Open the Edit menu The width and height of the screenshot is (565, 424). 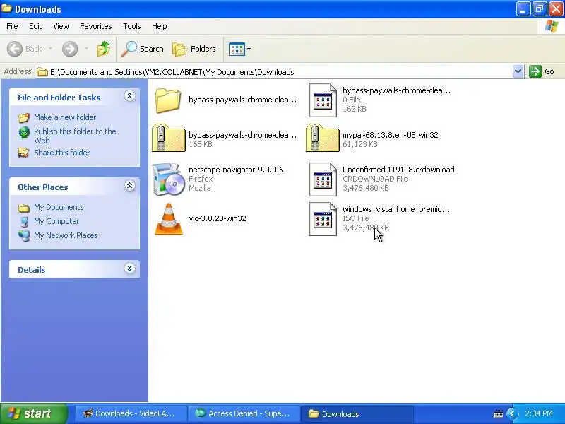[35, 26]
